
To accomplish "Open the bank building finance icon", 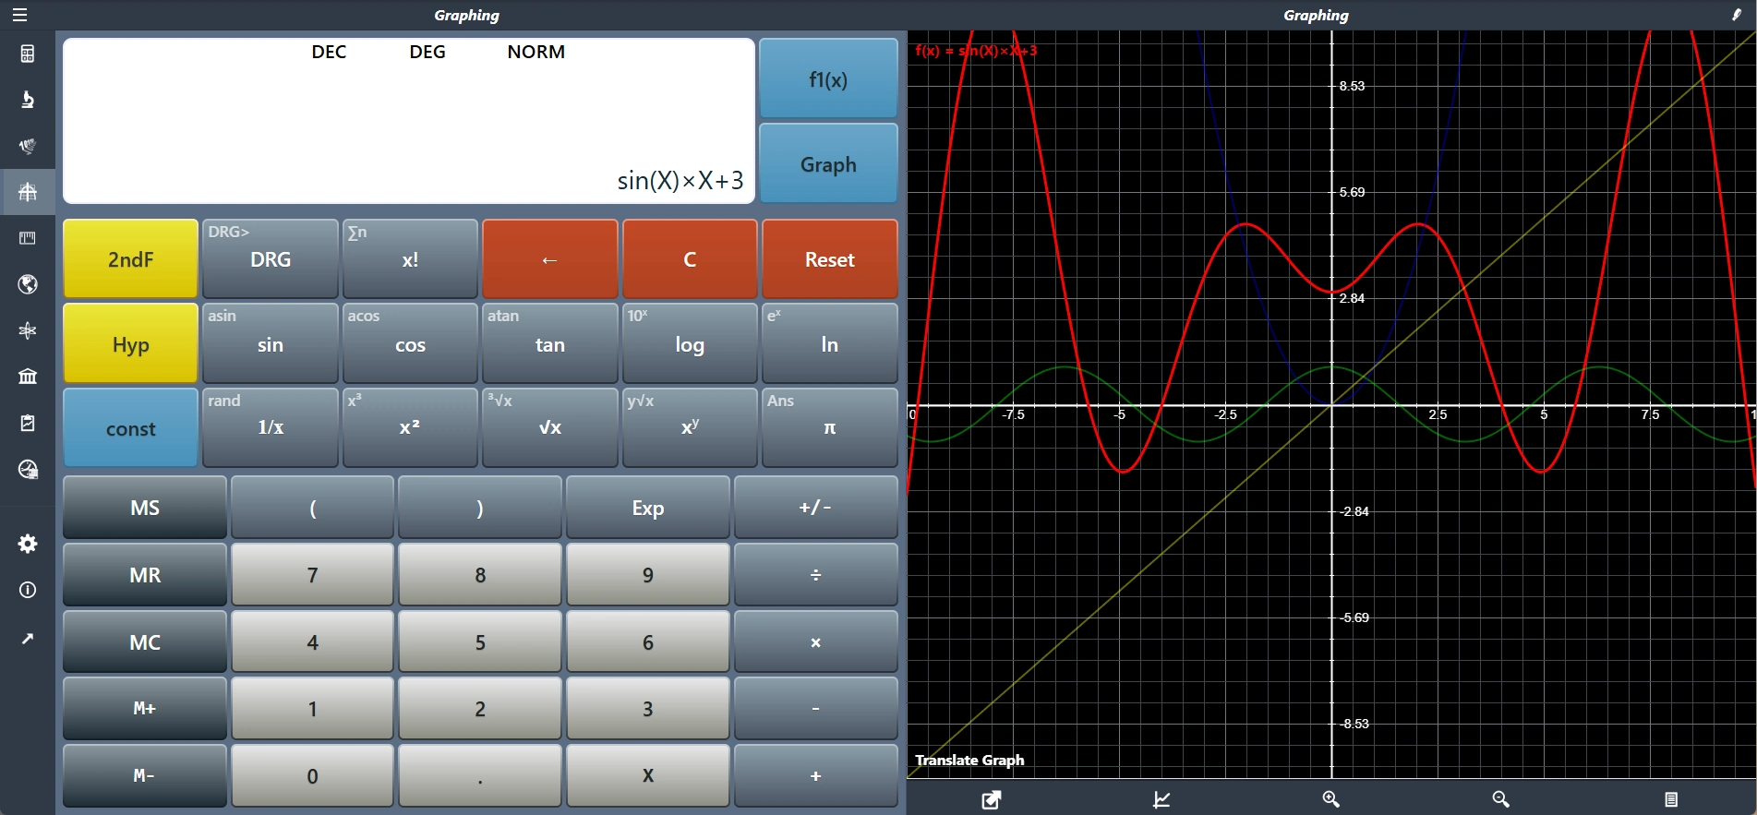I will coord(28,377).
